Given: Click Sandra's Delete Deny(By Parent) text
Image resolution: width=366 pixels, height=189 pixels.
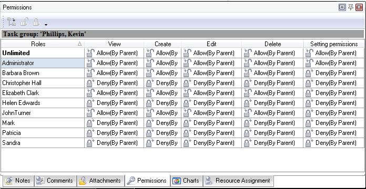Looking at the screenshot, I should tap(274, 143).
